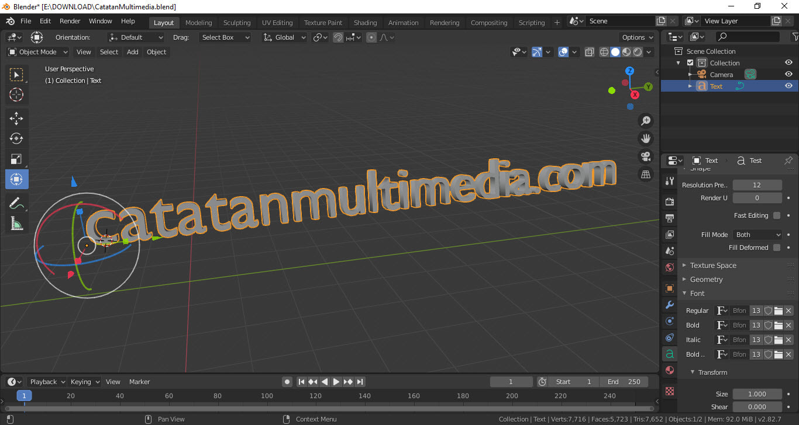Open Render properties tab
This screenshot has height=425, width=799.
click(670, 201)
